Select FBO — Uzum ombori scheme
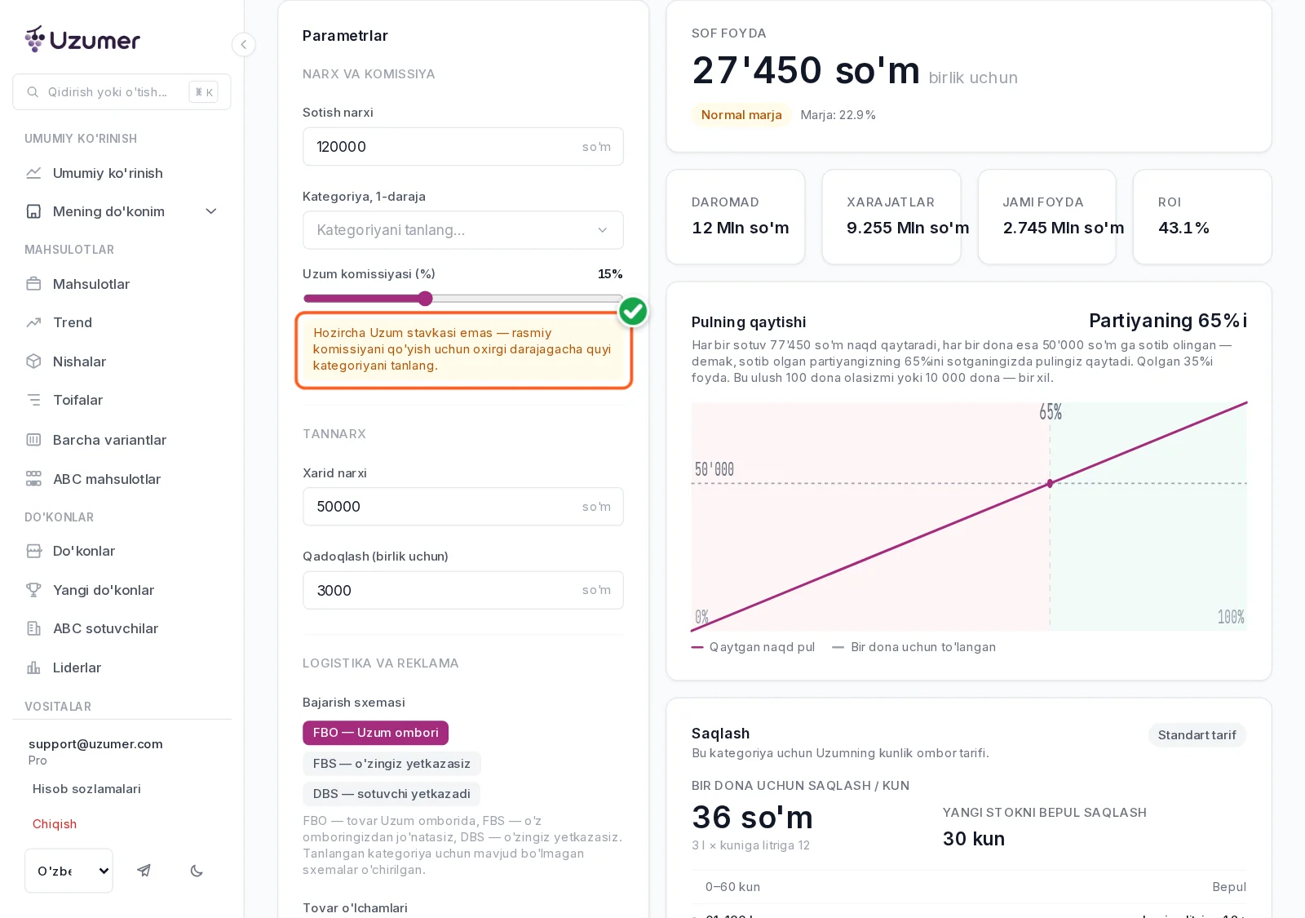The width and height of the screenshot is (1305, 918). click(x=375, y=733)
